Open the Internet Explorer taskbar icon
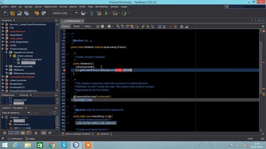 [16, 145]
